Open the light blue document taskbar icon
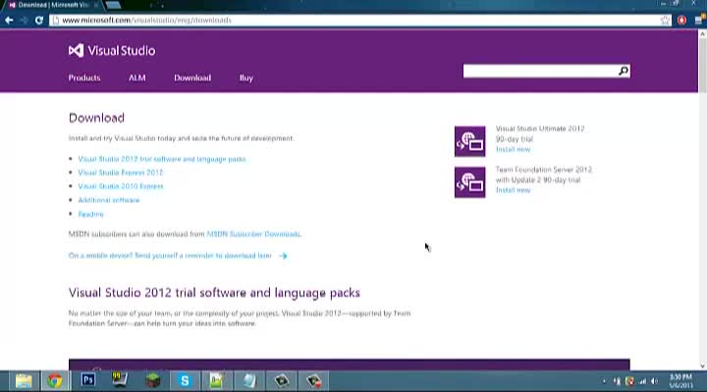 [249, 381]
